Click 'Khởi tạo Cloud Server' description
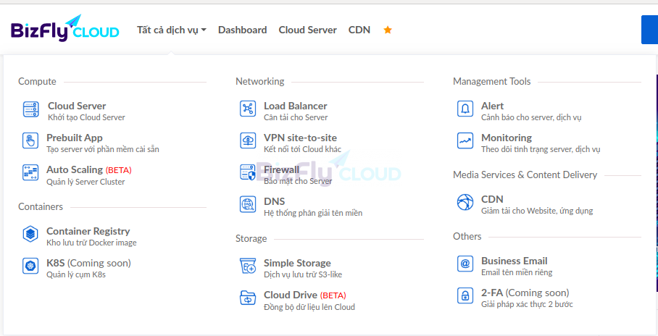658x336 pixels. (86, 117)
